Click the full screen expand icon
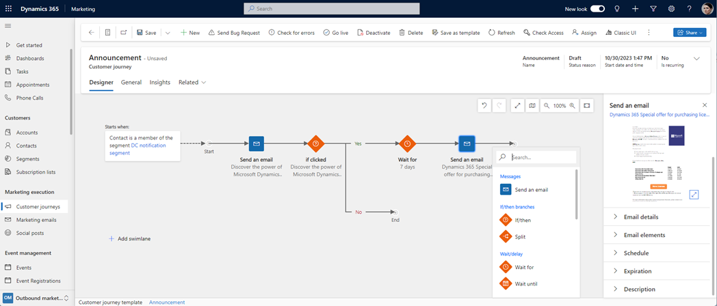Screen dimensions: 717x306 518,105
